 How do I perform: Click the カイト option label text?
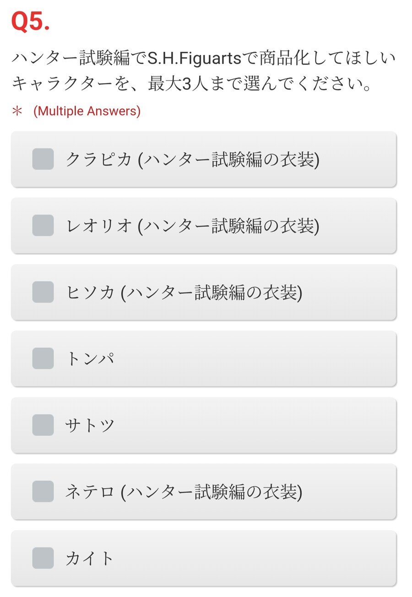(x=90, y=559)
